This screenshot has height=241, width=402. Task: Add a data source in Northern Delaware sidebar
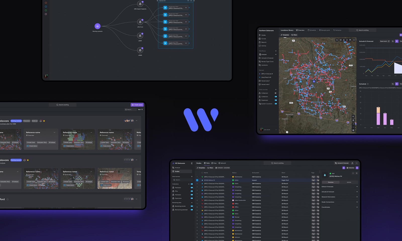(276, 90)
